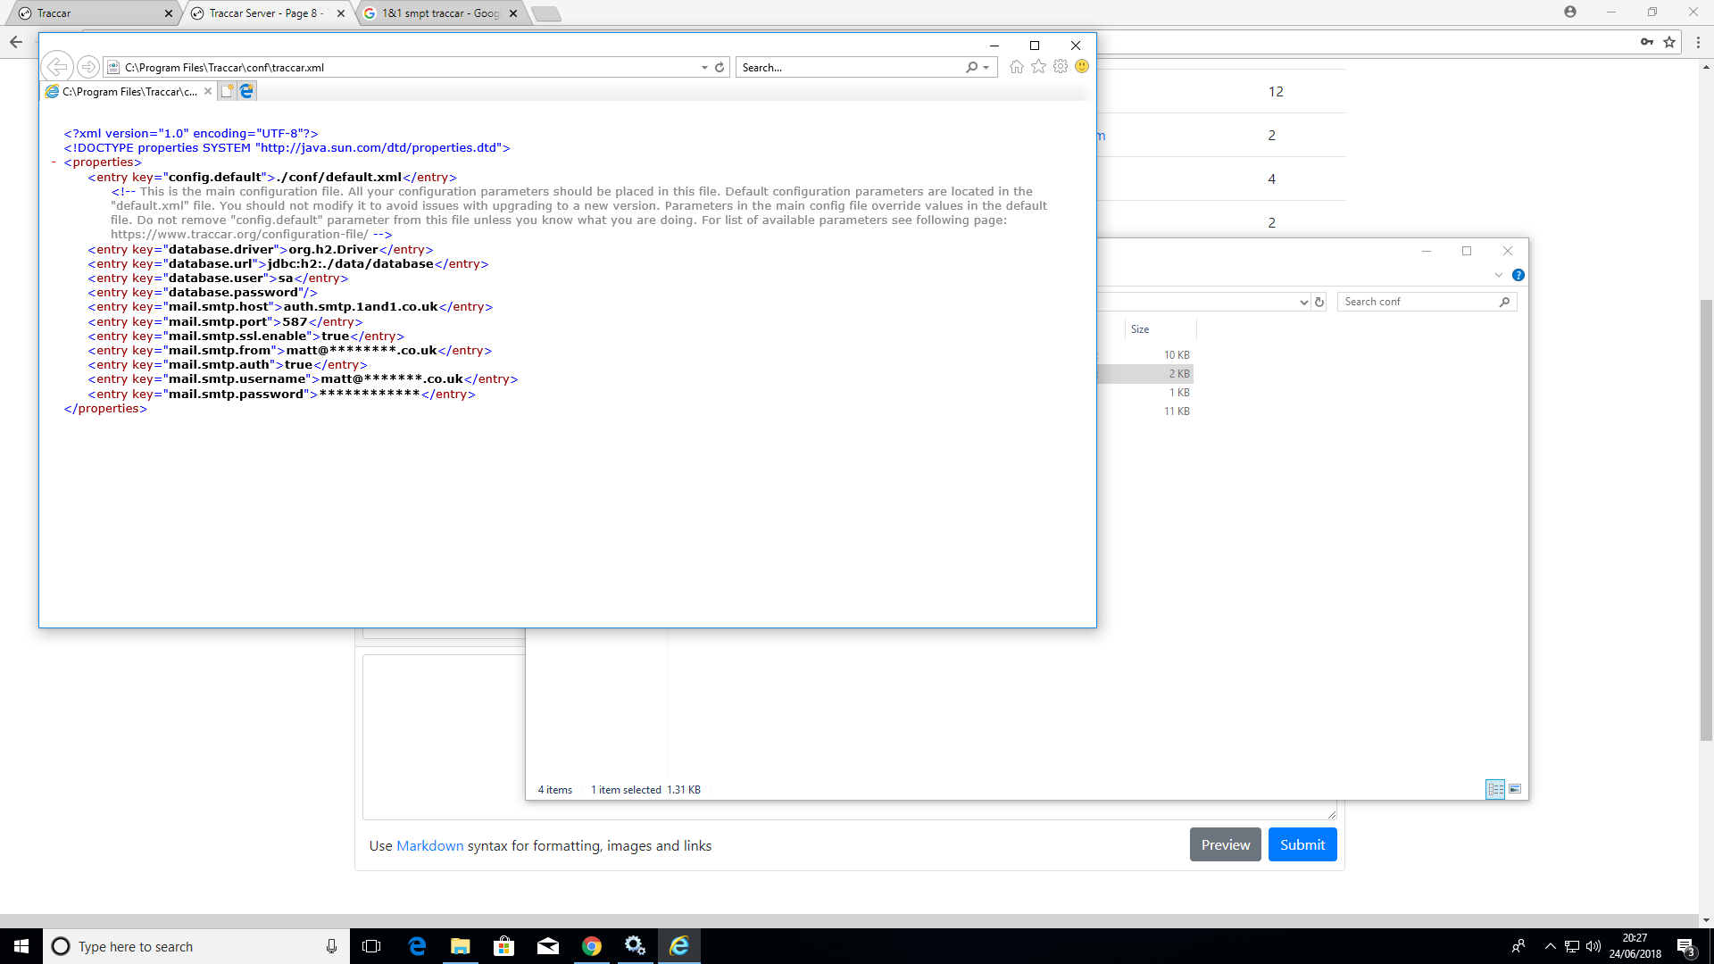
Task: Open Internet Explorer Tools gear menu
Action: (1061, 67)
